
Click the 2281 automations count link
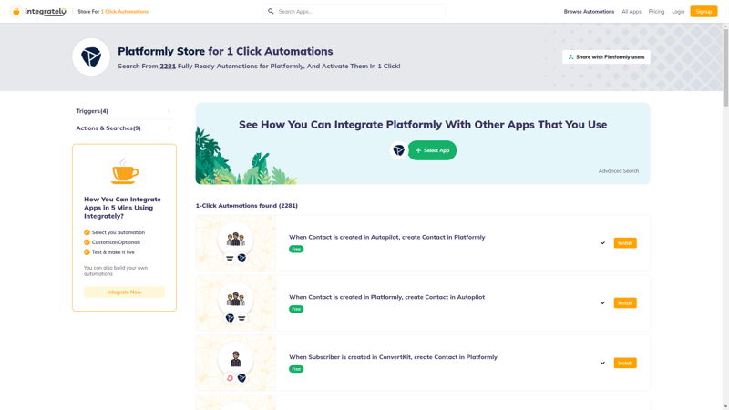click(x=168, y=66)
